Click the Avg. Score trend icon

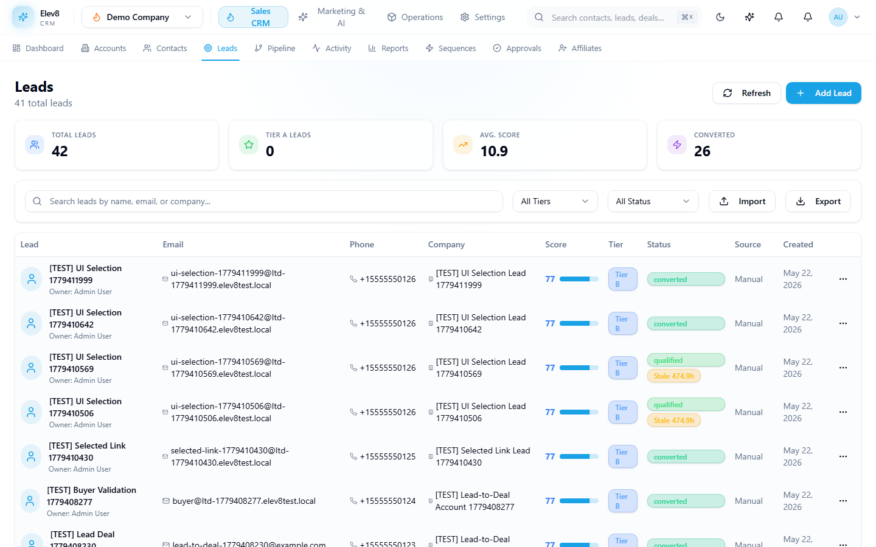[463, 145]
